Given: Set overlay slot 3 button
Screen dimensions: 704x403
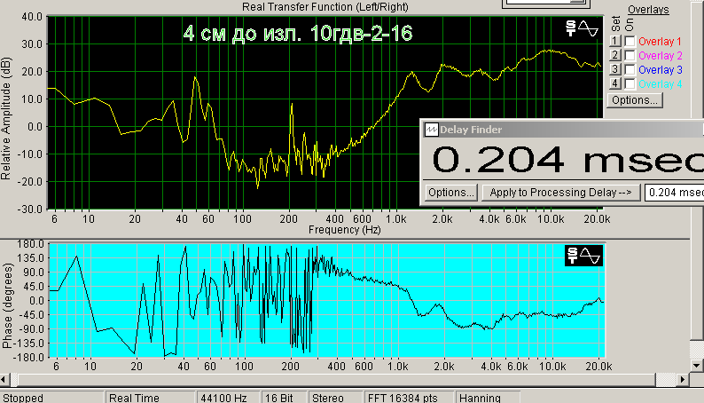Looking at the screenshot, I should coord(615,69).
